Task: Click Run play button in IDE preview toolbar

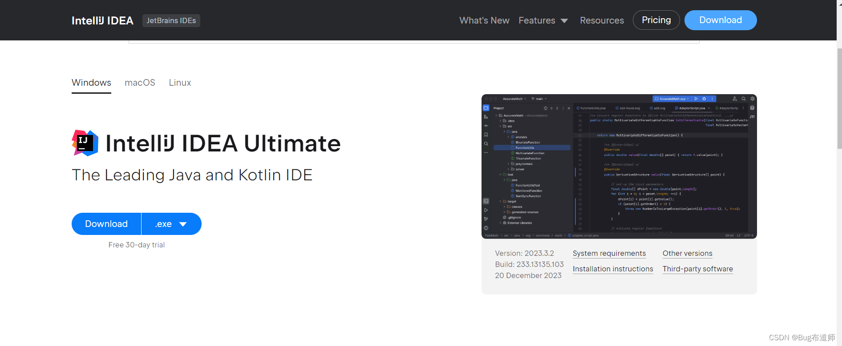Action: click(696, 99)
